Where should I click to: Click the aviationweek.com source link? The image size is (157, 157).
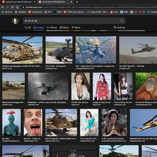138,141
